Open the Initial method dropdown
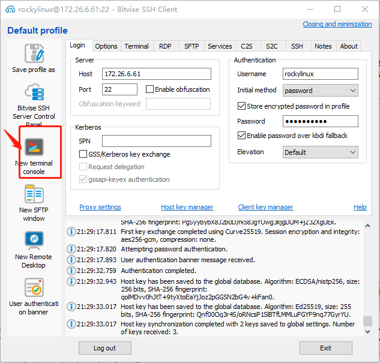This screenshot has width=380, height=363. 320,91
